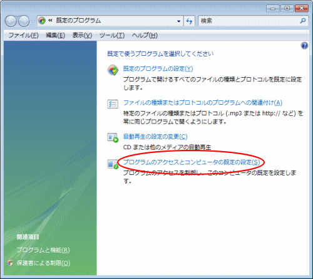Click the Forward navigation arrow button
This screenshot has width=313, height=279.
coord(24,21)
